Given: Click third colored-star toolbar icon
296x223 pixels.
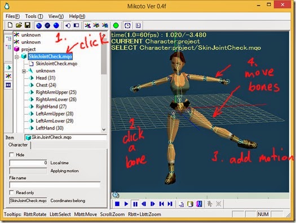Looking at the screenshot, I should coord(105,25).
